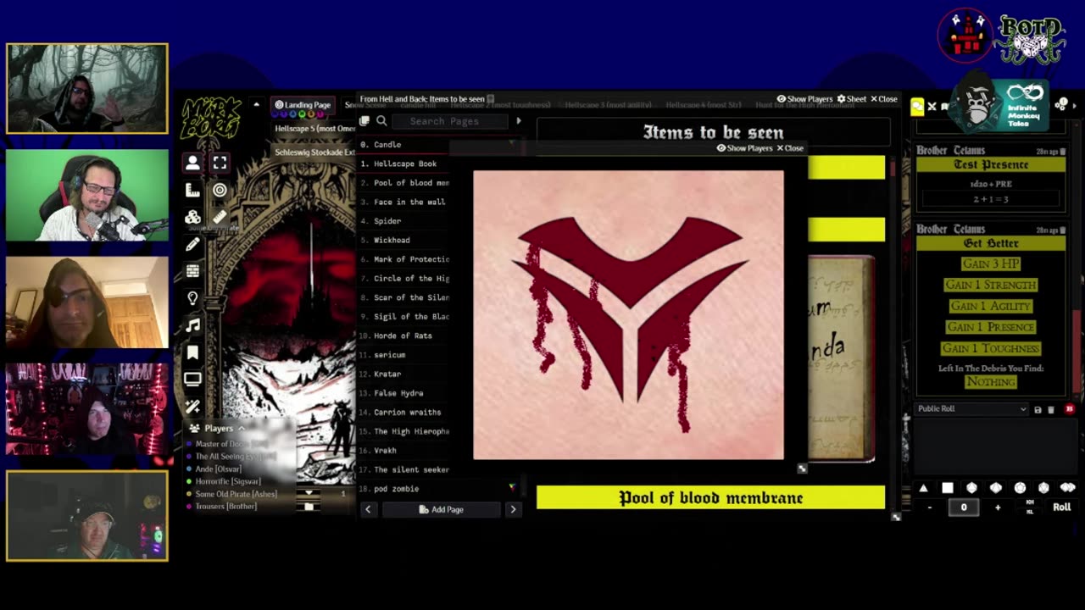Open the journal Sheet configuration
The width and height of the screenshot is (1085, 610).
[x=852, y=99]
